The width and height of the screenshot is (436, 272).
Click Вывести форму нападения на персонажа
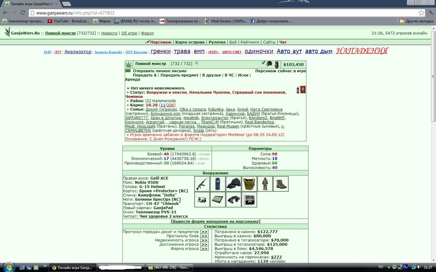pyautogui.click(x=216, y=221)
